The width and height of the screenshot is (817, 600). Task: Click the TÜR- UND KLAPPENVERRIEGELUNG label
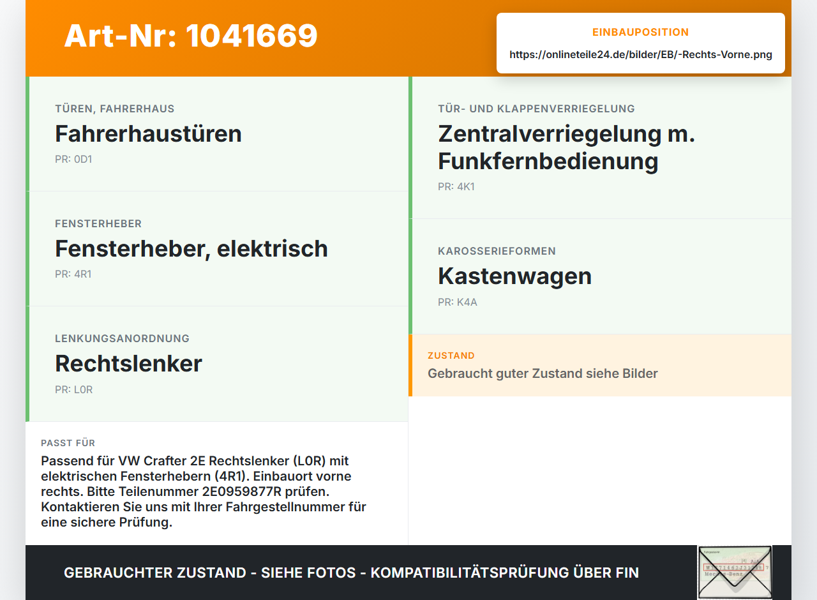536,109
